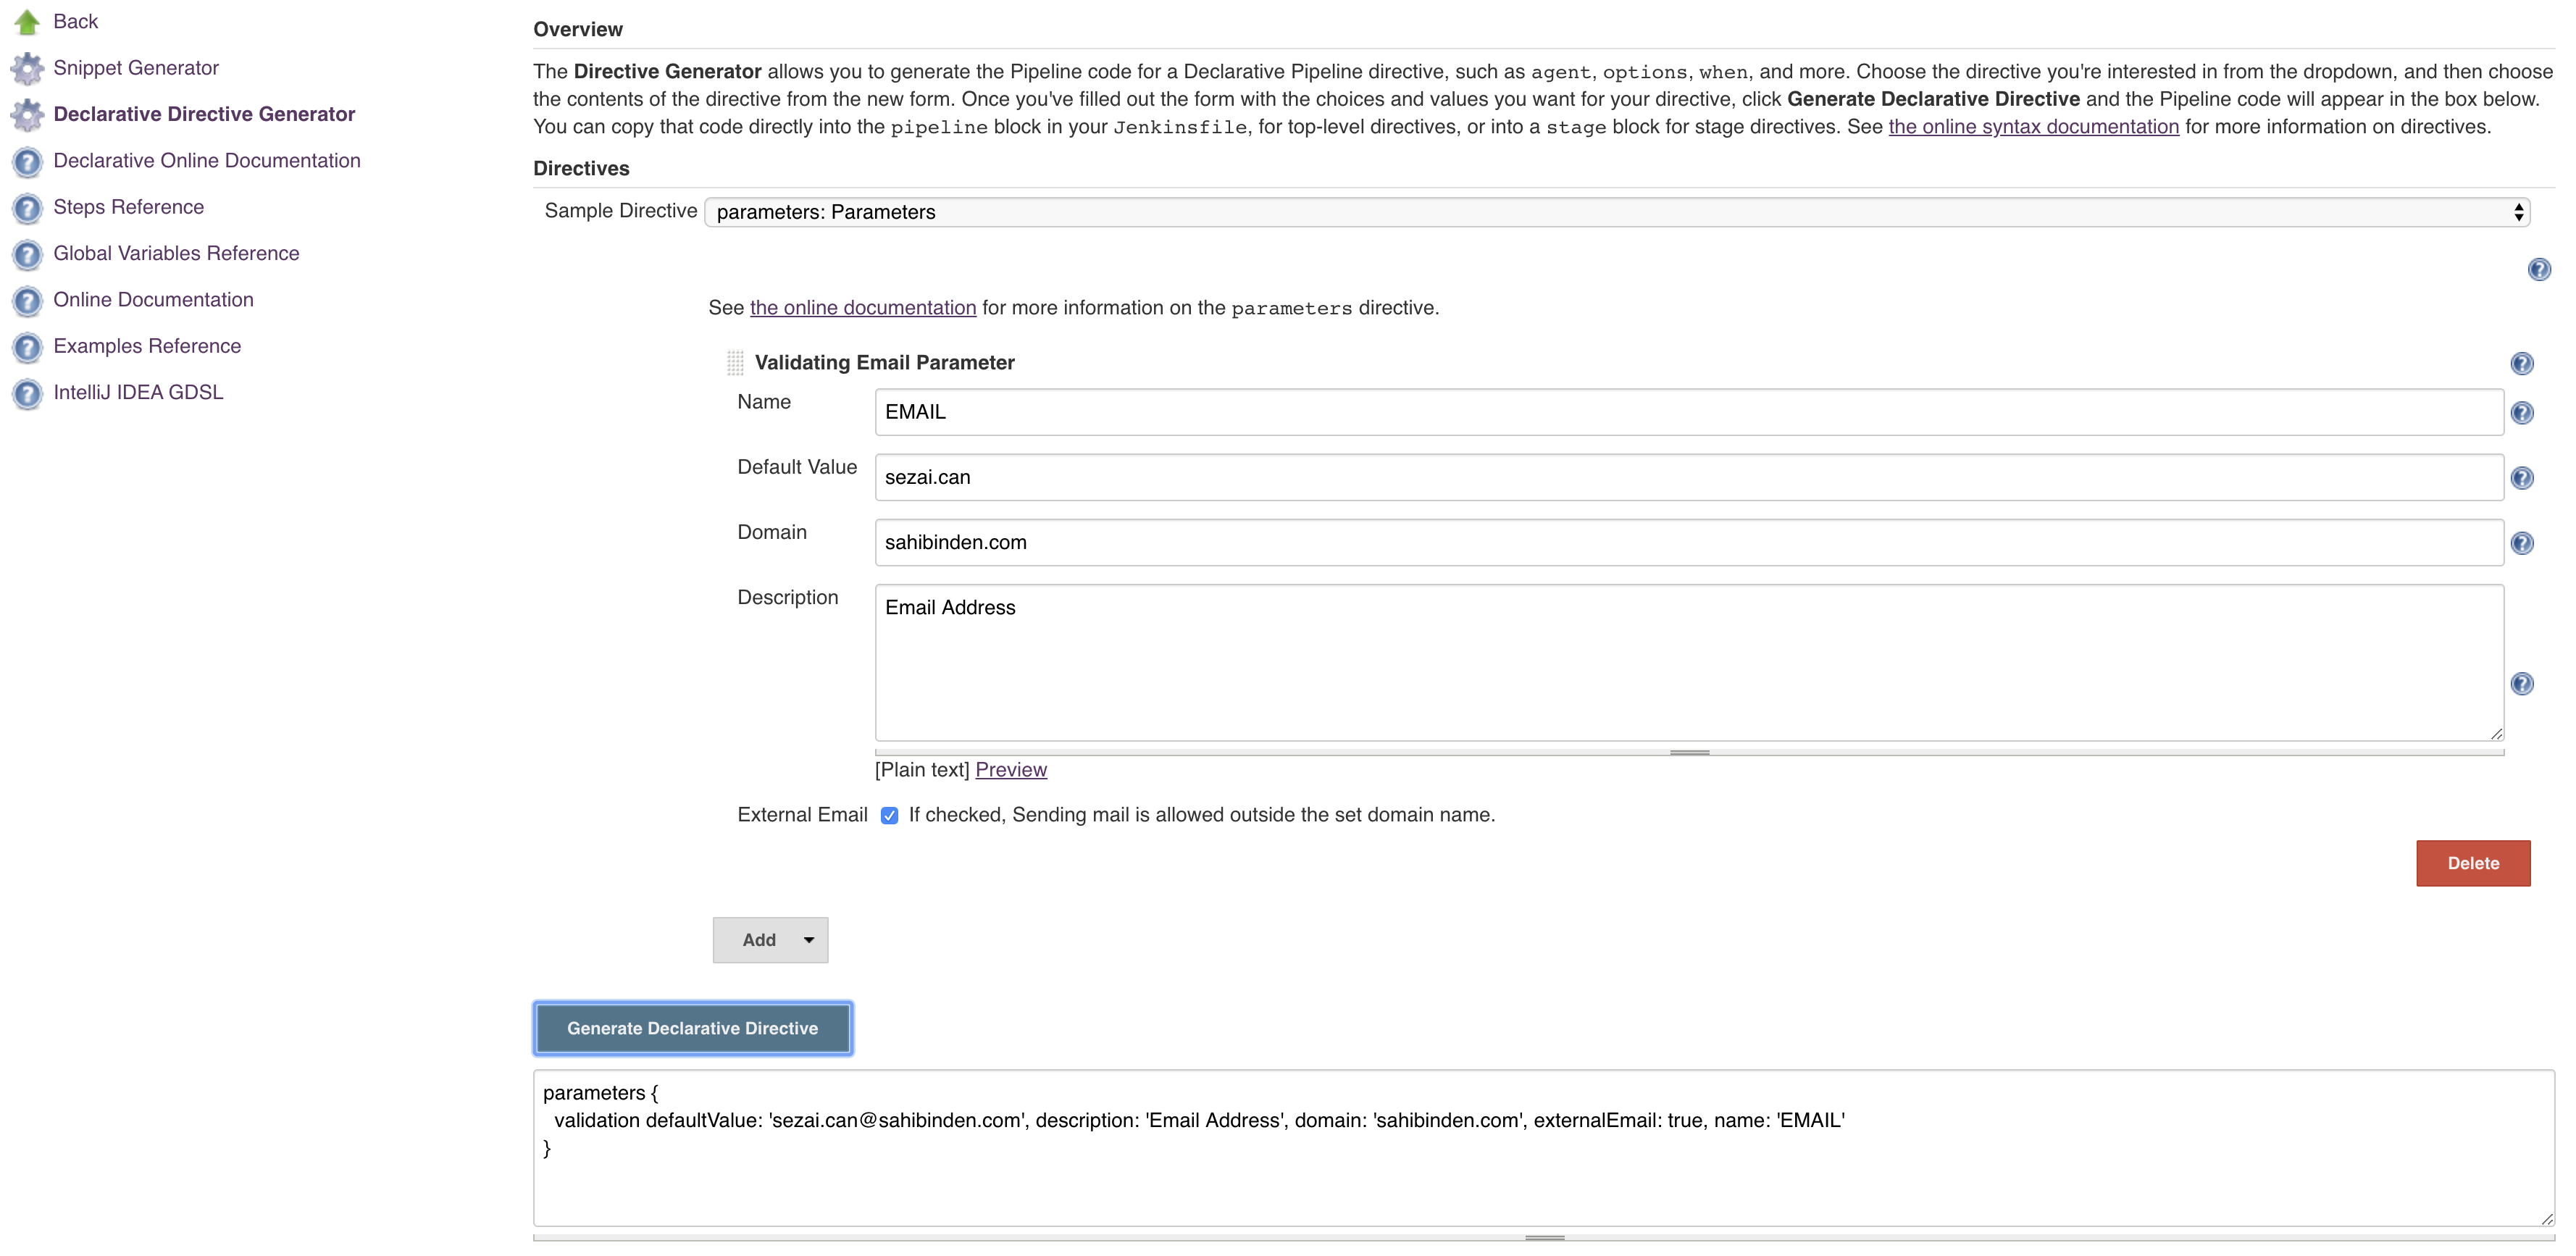The image size is (2576, 1256).
Task: Click the Default Value field with sezai.can
Action: point(1689,478)
